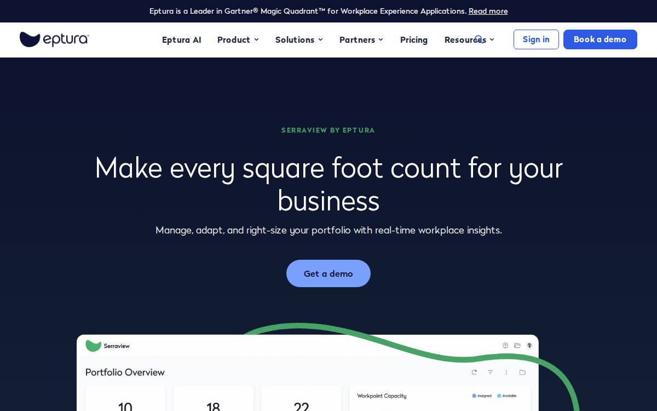This screenshot has width=657, height=411.
Task: Open the Eptura AI page
Action: pos(182,39)
